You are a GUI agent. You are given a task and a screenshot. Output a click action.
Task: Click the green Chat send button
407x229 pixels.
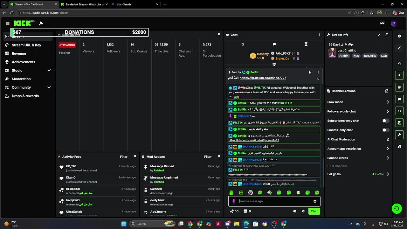[314, 211]
